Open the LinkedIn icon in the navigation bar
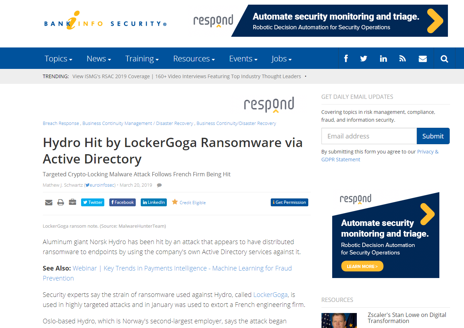464x328 pixels. 383,59
